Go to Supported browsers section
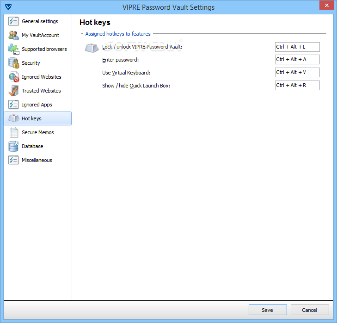This screenshot has width=337, height=323. point(37,49)
